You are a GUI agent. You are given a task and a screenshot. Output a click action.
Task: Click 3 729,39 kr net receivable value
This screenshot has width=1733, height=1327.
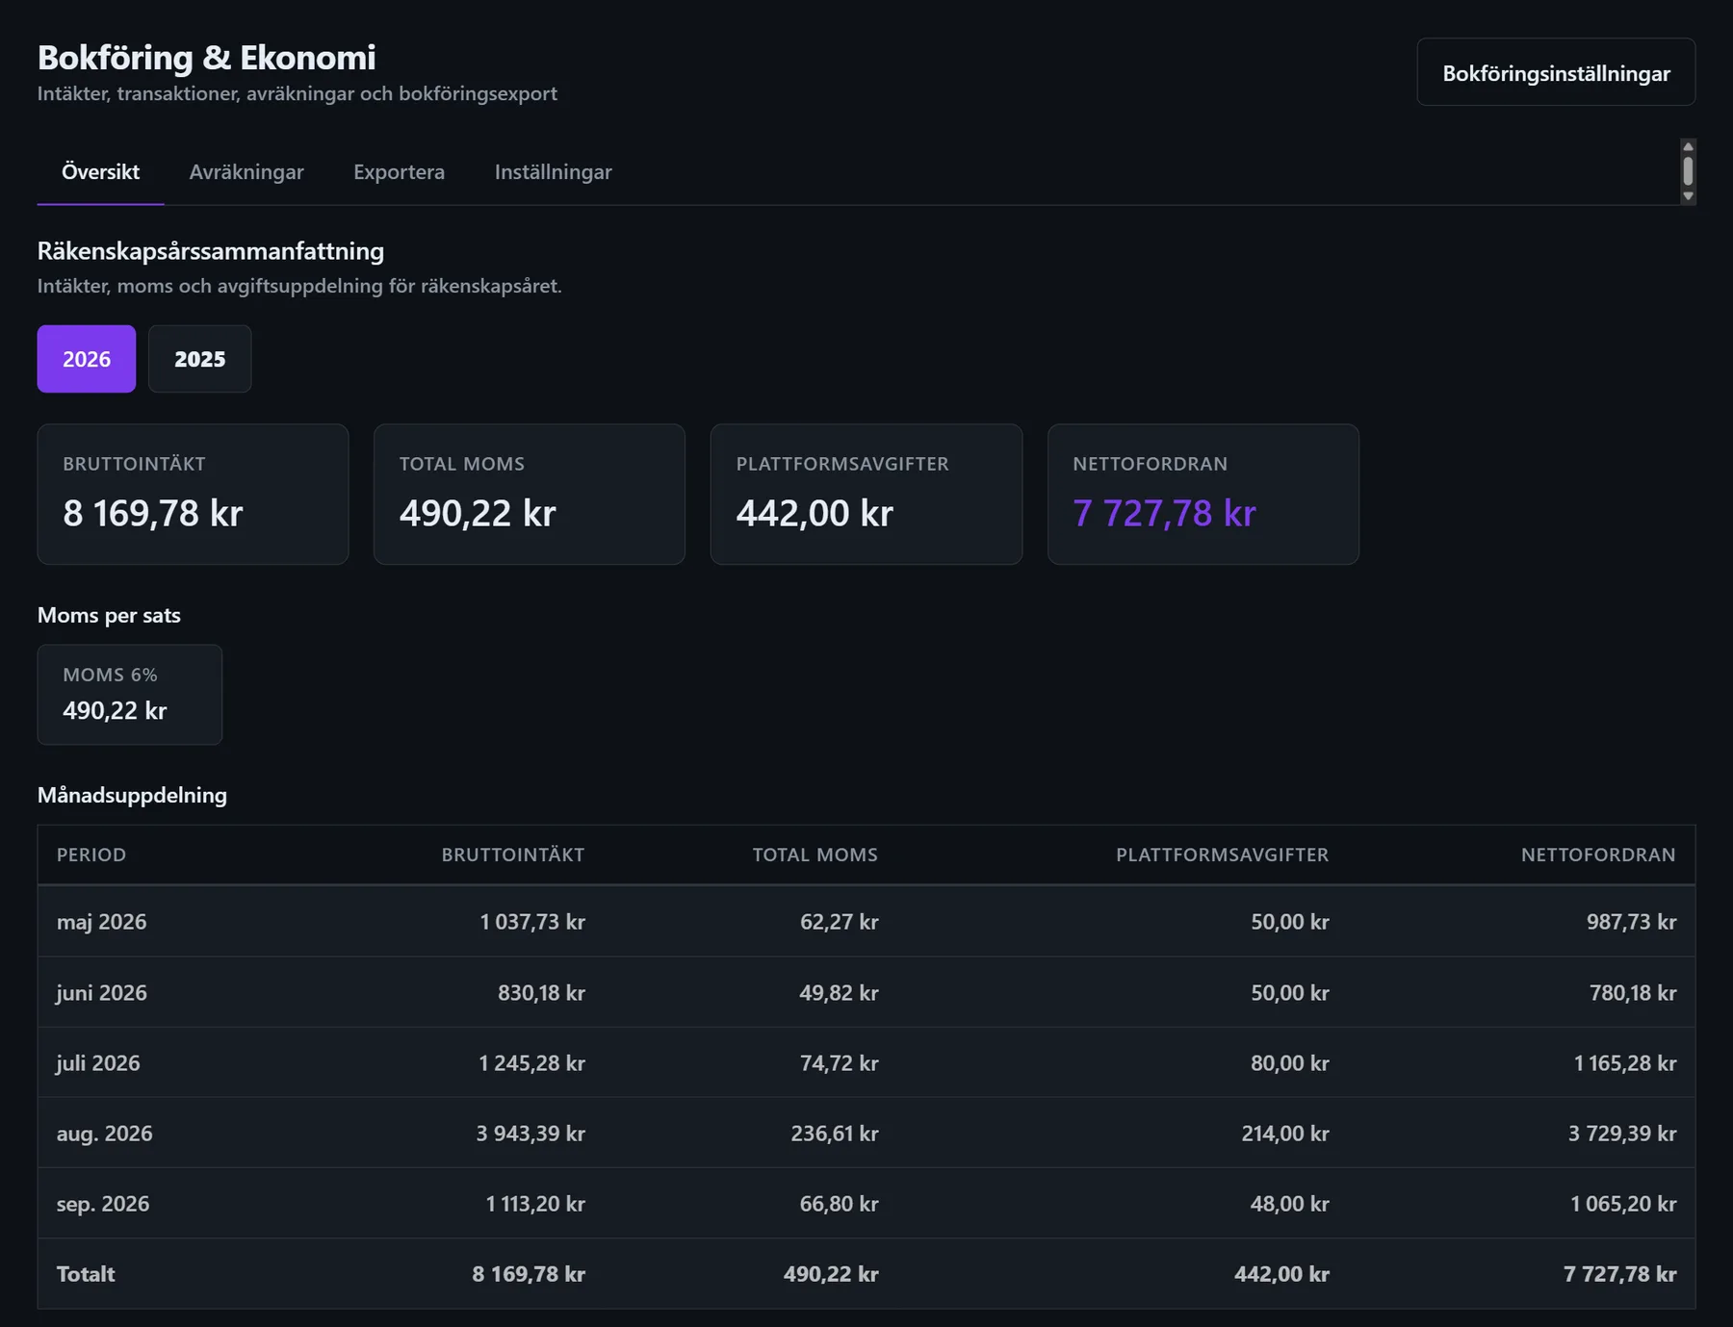click(1622, 1134)
